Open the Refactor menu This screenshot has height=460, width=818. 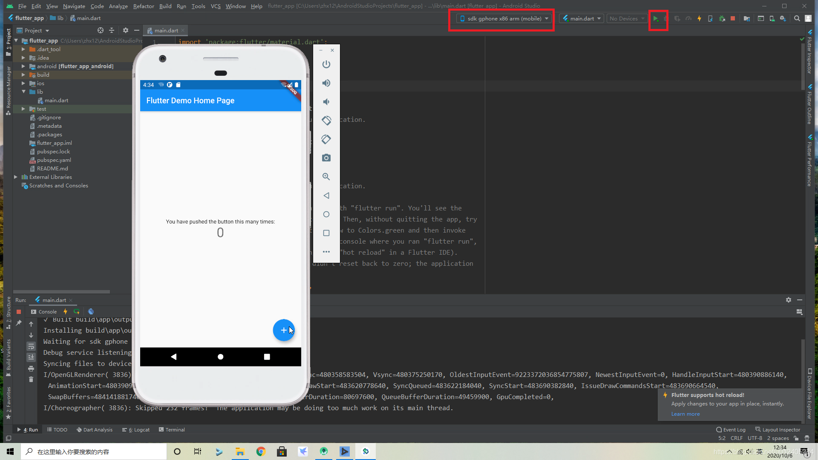144,6
